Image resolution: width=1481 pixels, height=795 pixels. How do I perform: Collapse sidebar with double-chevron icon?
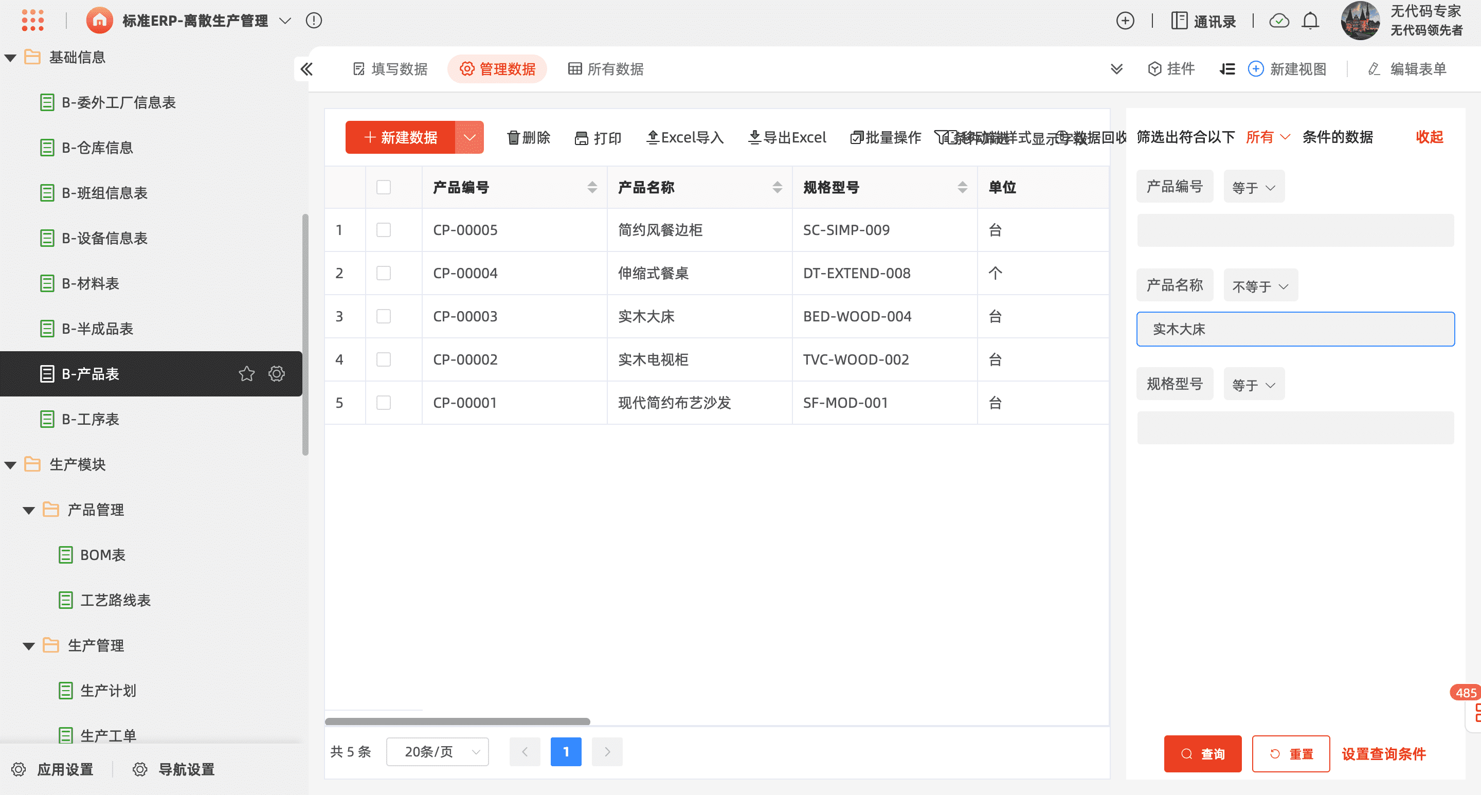(306, 69)
